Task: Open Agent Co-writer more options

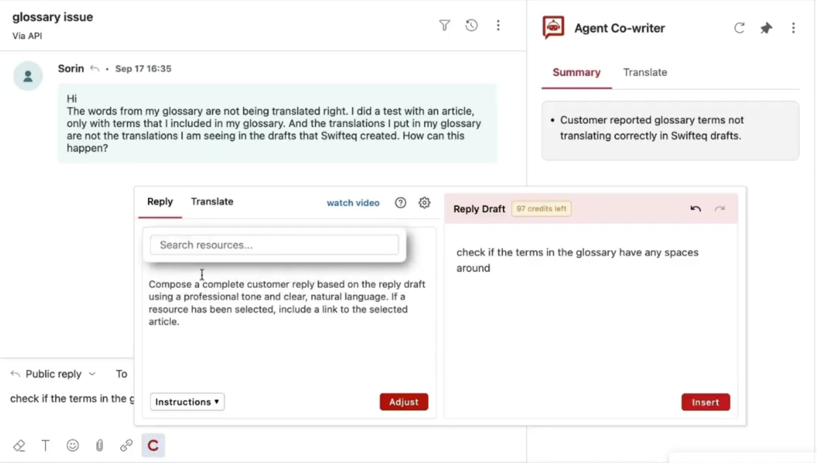Action: [793, 28]
